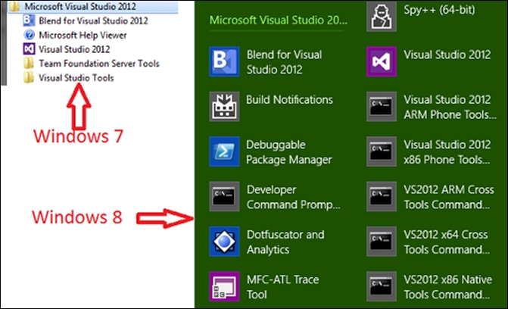Image resolution: width=508 pixels, height=309 pixels.
Task: Click Team Foundation Server Tools folder icon
Action: [x=29, y=63]
